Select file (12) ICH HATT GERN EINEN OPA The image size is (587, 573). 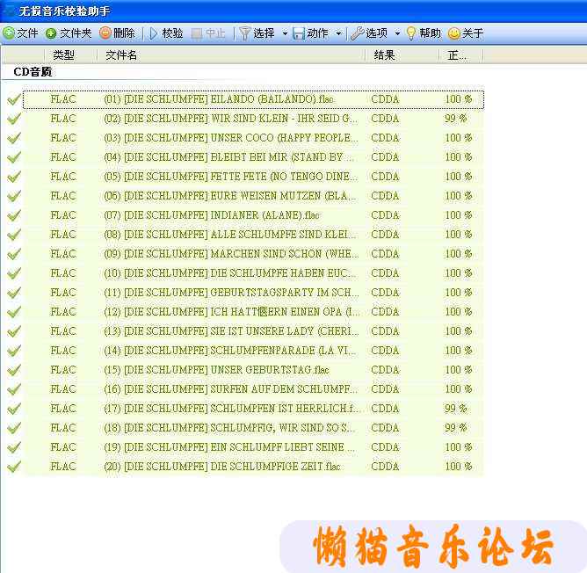tap(232, 312)
